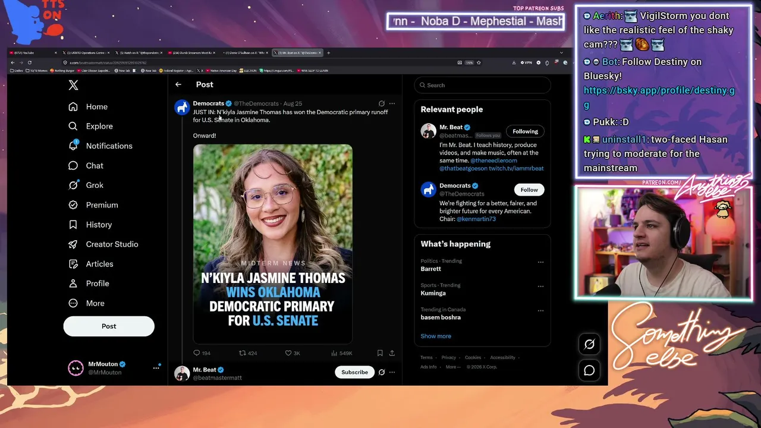Screen dimensions: 761x428
Task: Click Grok icon on Mr. Beat's post
Action: coord(382,372)
